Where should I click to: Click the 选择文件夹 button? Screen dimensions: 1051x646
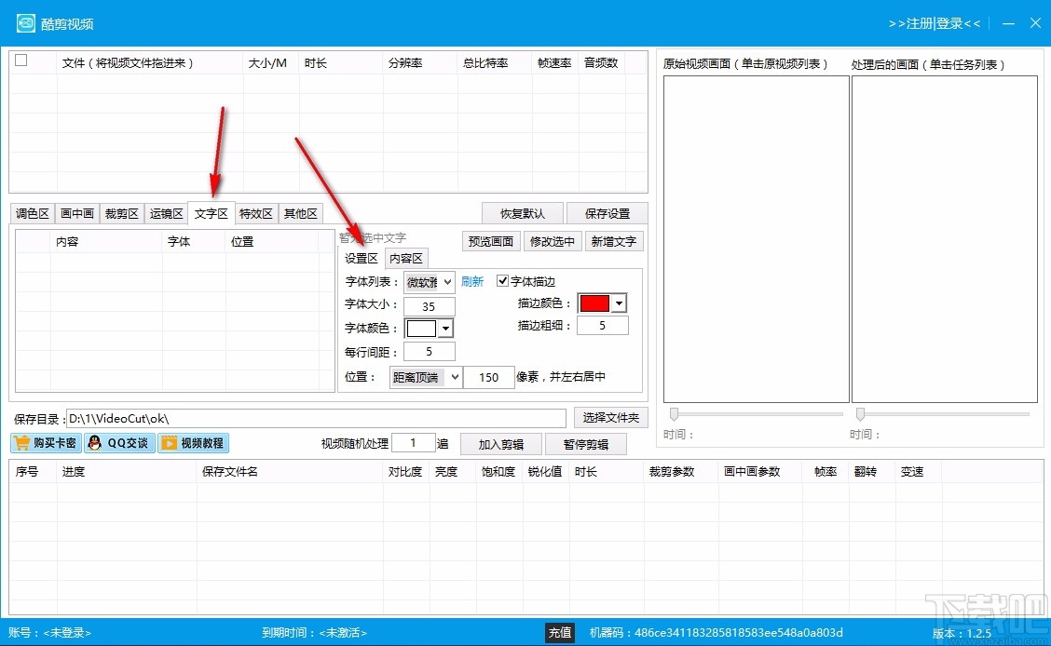pyautogui.click(x=610, y=418)
